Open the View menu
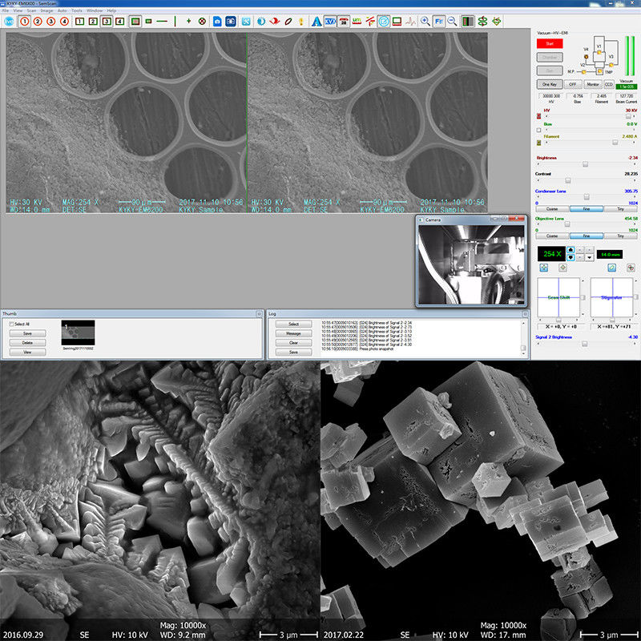This screenshot has width=641, height=641. pos(18,10)
